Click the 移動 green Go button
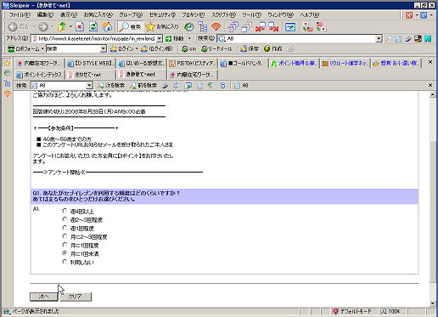 point(175,38)
